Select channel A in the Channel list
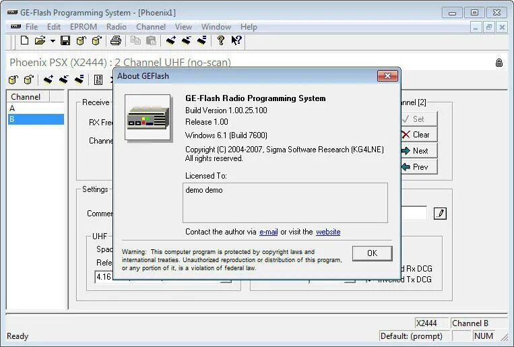The image size is (514, 347). (36, 108)
